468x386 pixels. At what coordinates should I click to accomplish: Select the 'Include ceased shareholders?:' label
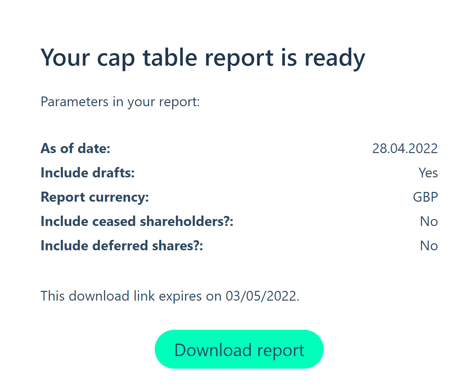click(137, 221)
